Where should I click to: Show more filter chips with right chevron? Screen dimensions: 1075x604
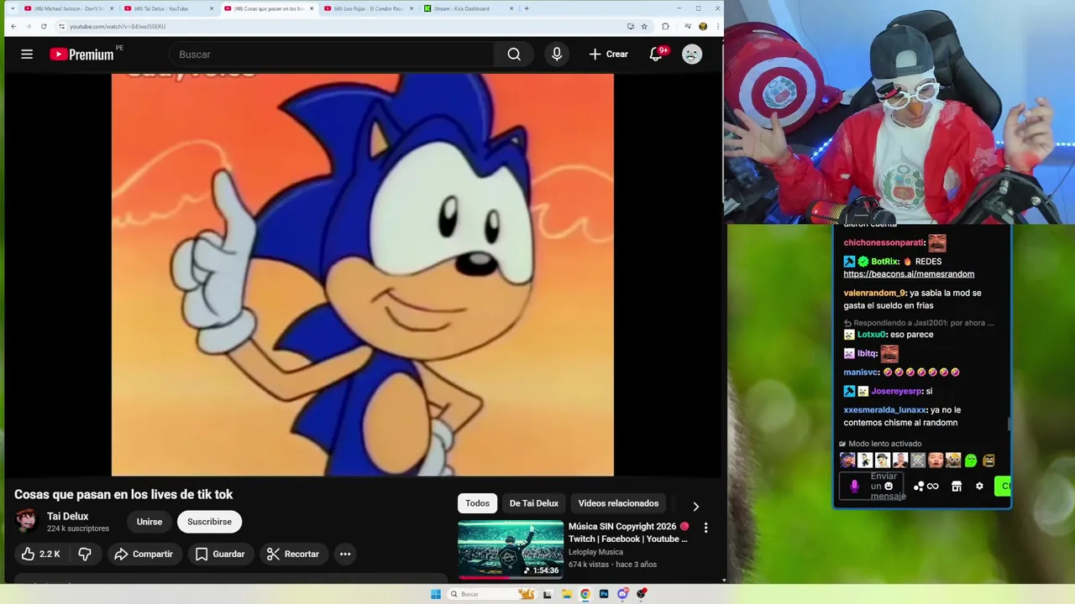pyautogui.click(x=695, y=506)
